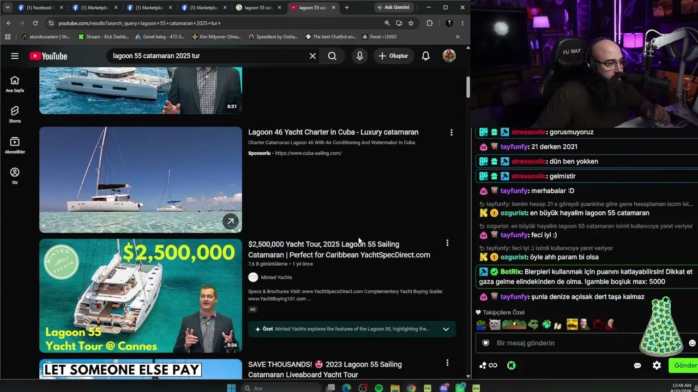Viewport: 698px width, 392px height.
Task: Open Shorts in the YouTube sidebar
Action: [15, 115]
